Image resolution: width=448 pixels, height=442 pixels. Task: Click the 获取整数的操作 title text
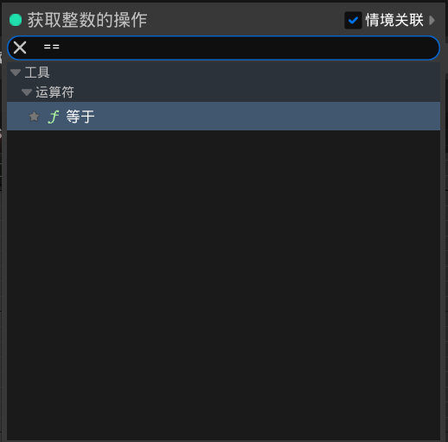(x=87, y=20)
